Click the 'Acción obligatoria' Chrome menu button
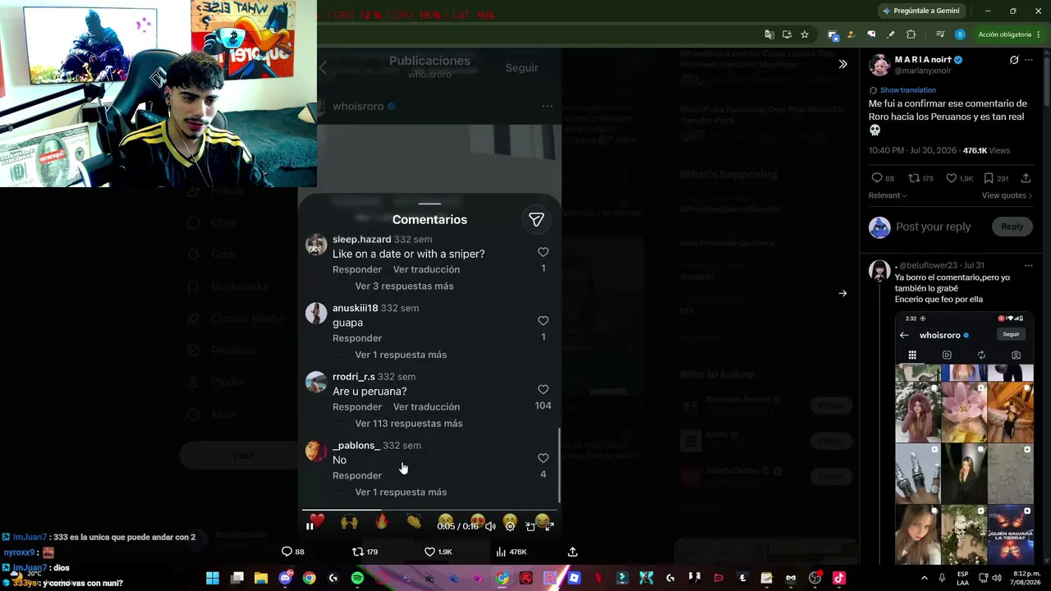 click(x=1007, y=34)
